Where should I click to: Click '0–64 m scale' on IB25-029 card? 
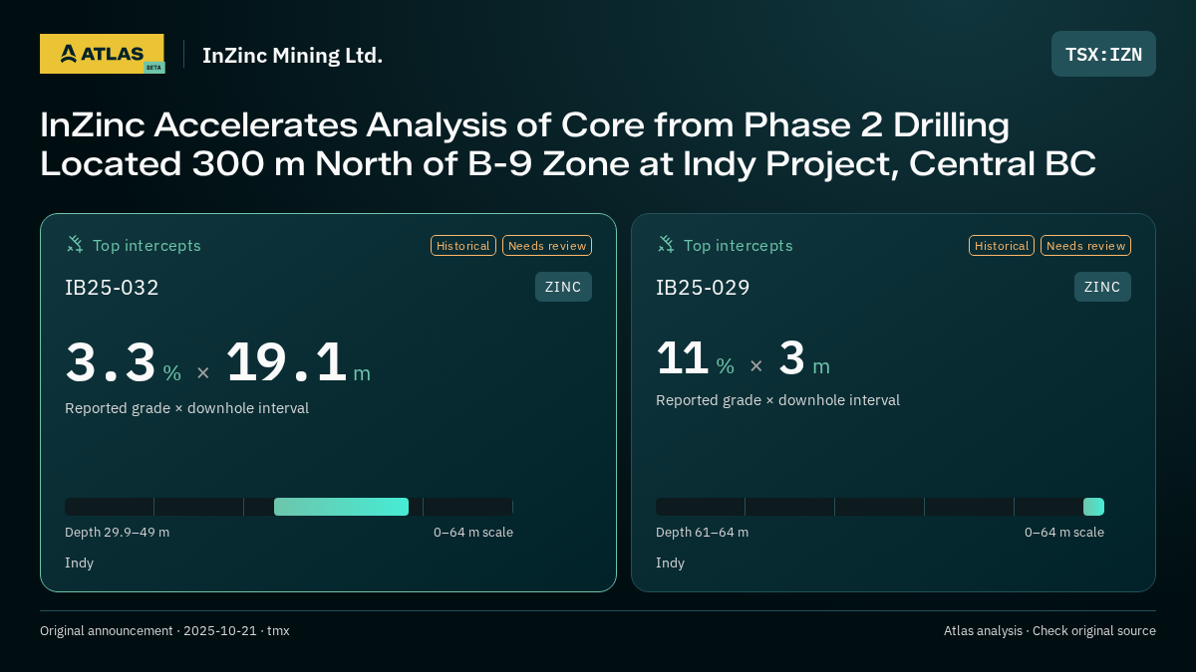[x=1064, y=533]
